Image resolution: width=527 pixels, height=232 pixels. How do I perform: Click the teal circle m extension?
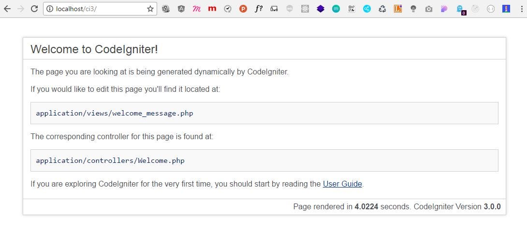tap(336, 9)
